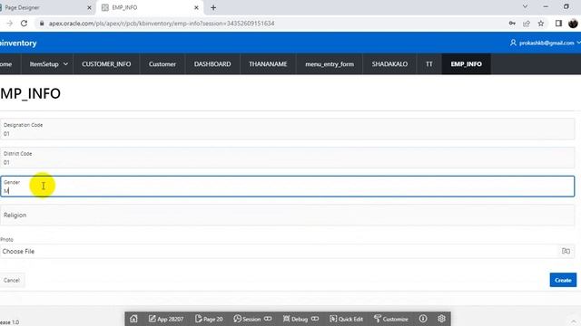The image size is (581, 326).
Task: Edit Page 20 from developer toolbar
Action: point(209,319)
